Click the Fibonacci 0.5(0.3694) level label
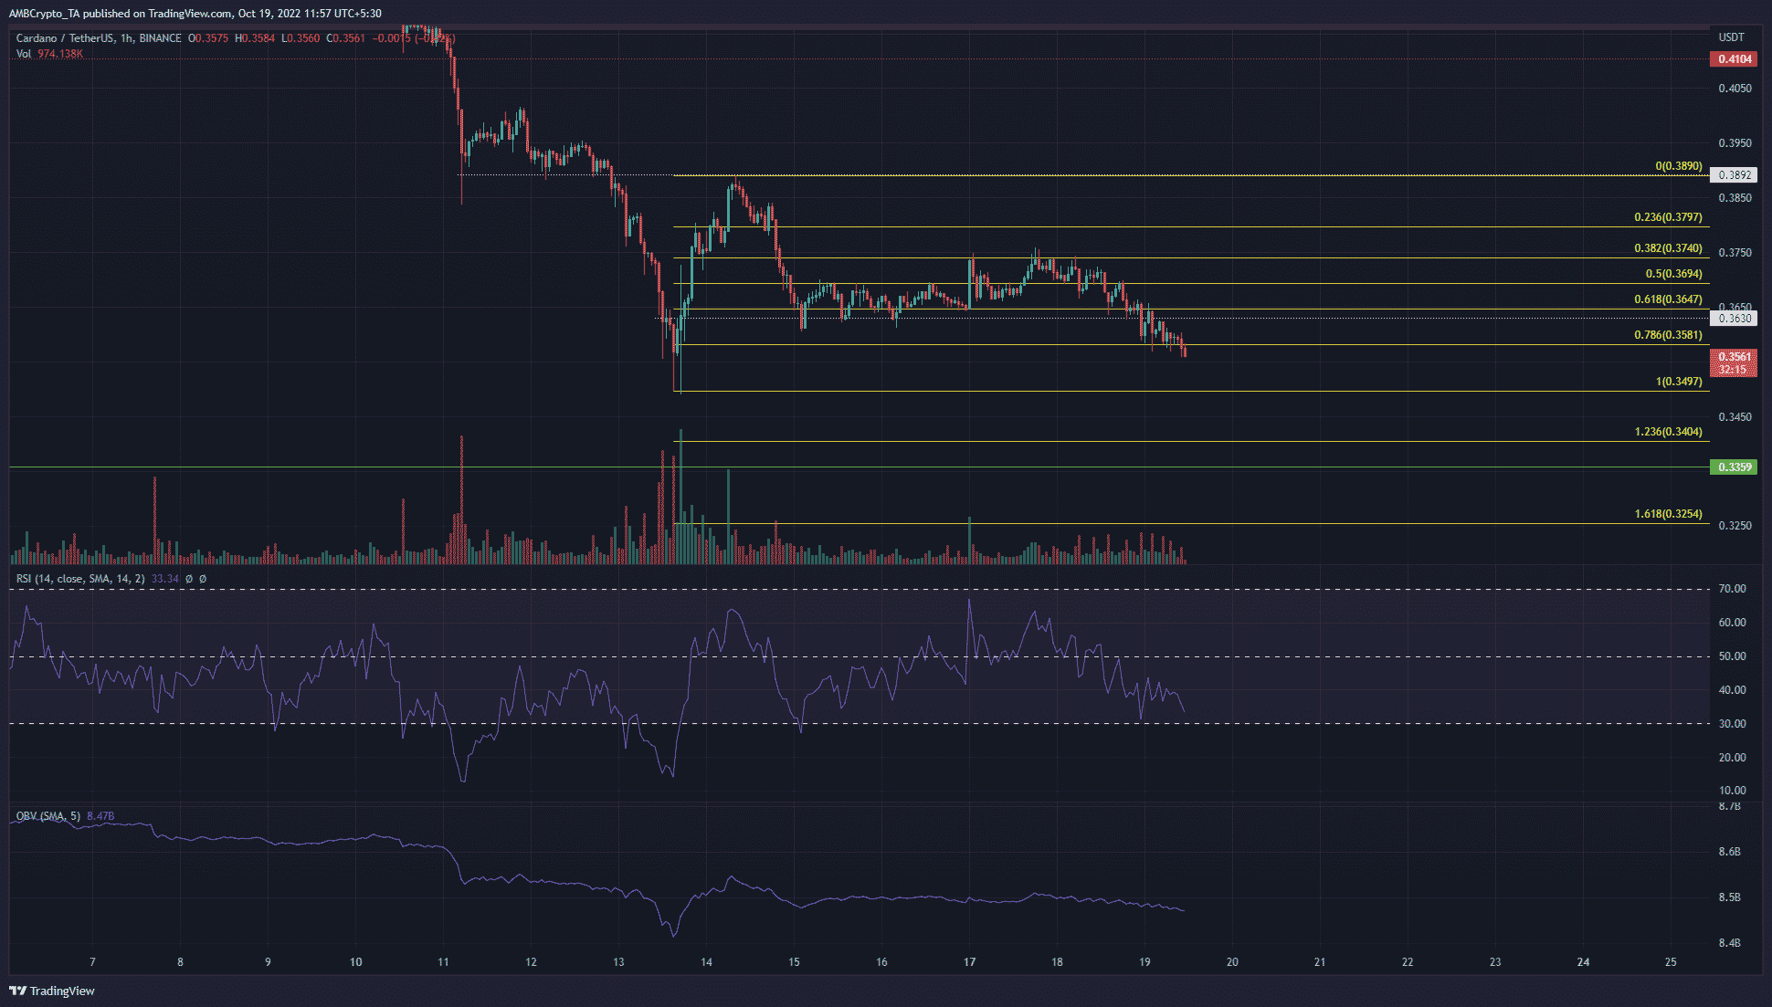 [1674, 274]
